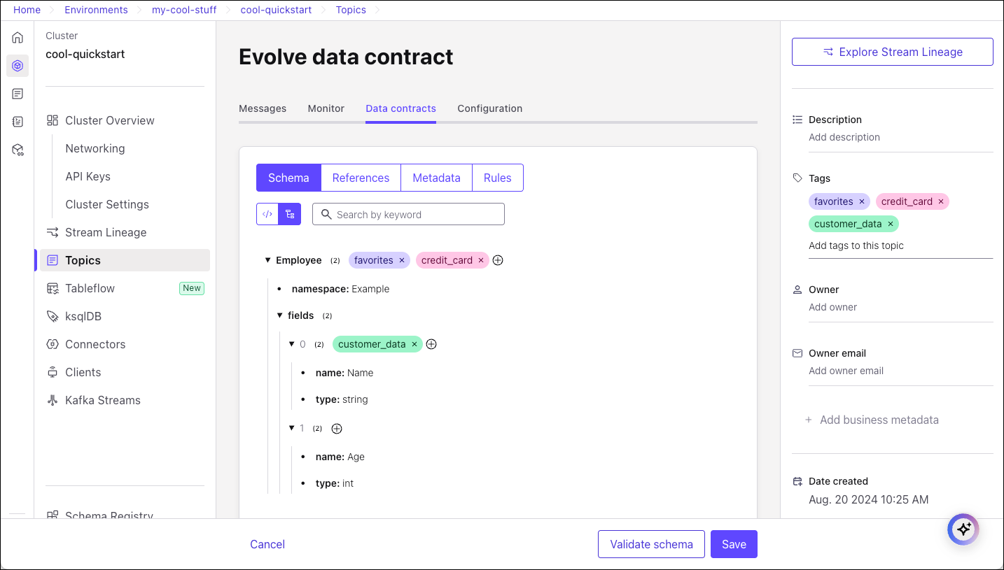The height and width of the screenshot is (570, 1004).
Task: Select the notebook icon in the left rail
Action: tap(17, 121)
